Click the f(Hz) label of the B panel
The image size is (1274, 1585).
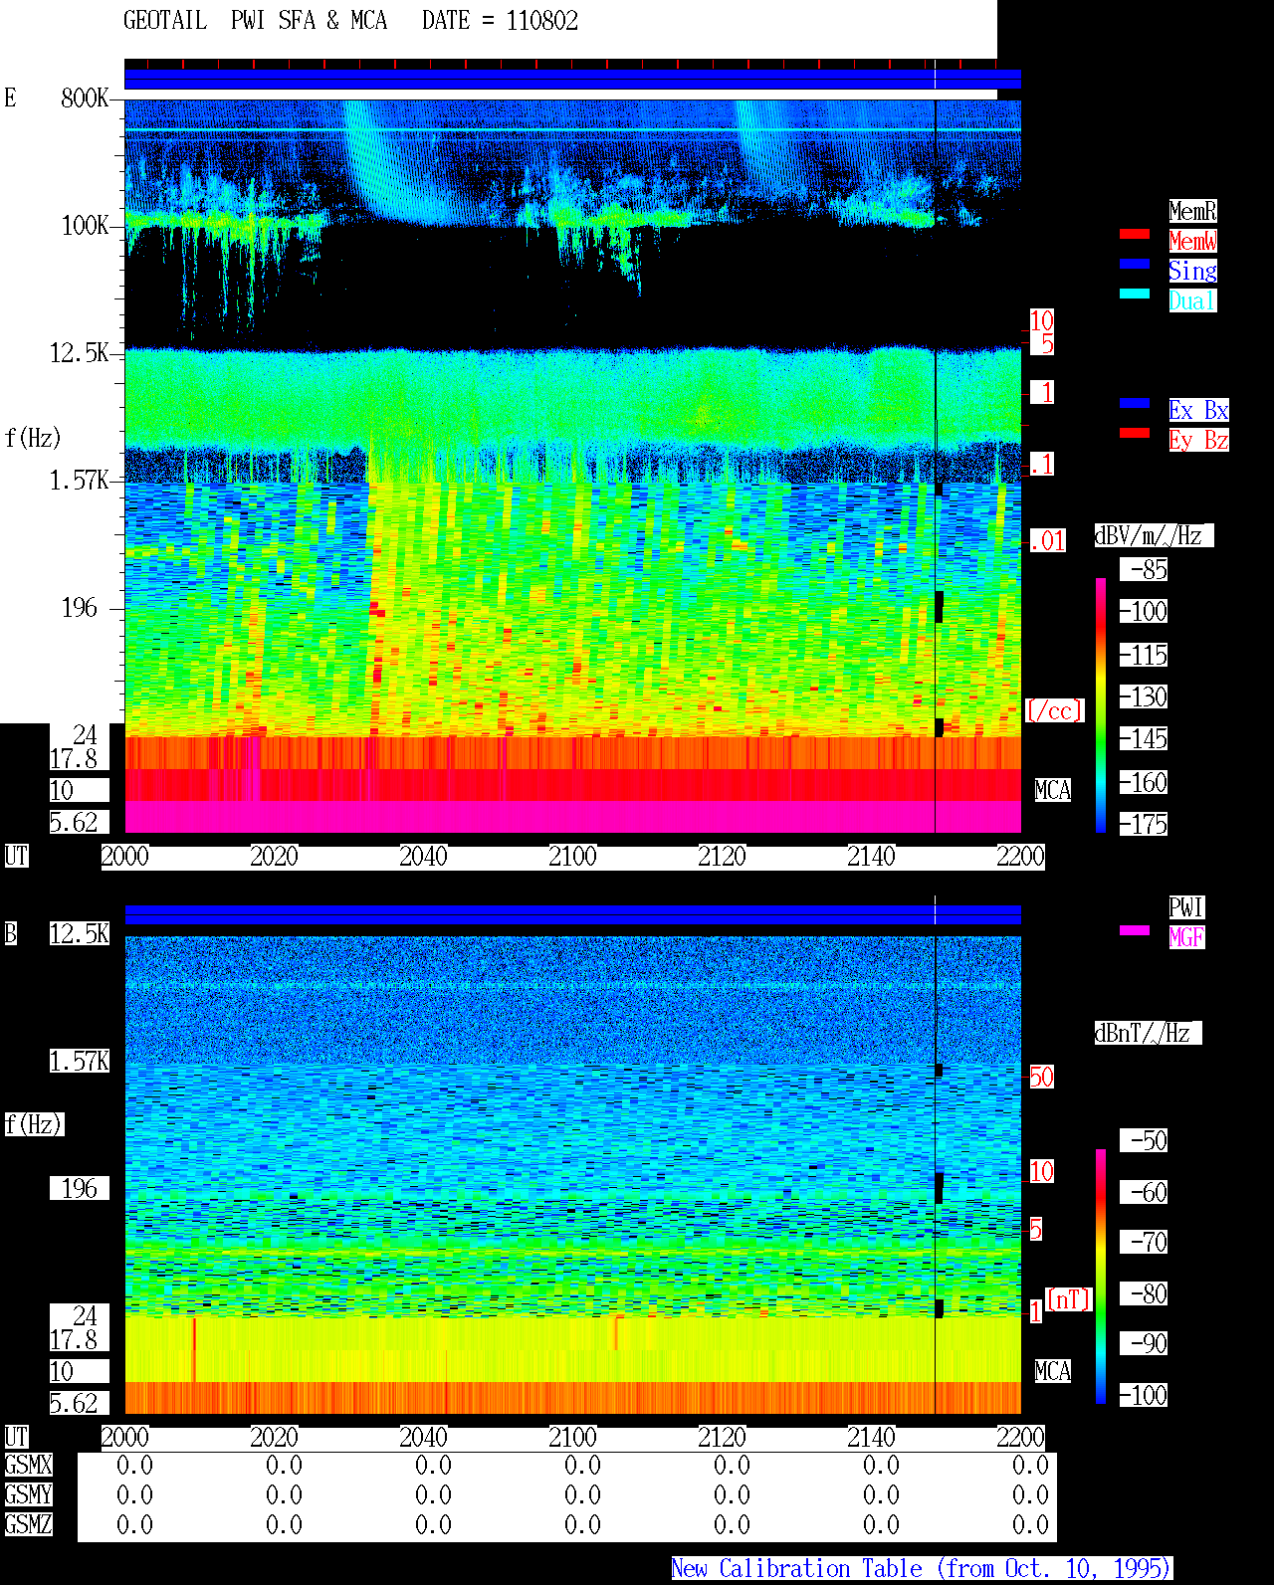[x=33, y=1124]
